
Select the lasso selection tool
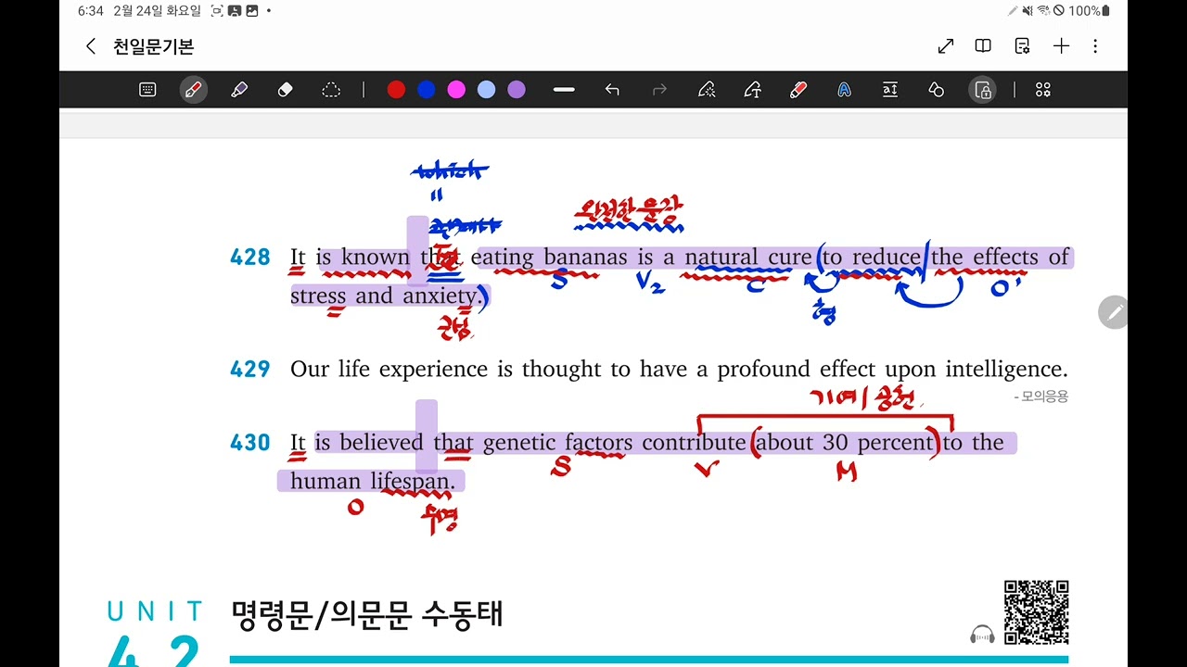(x=331, y=90)
